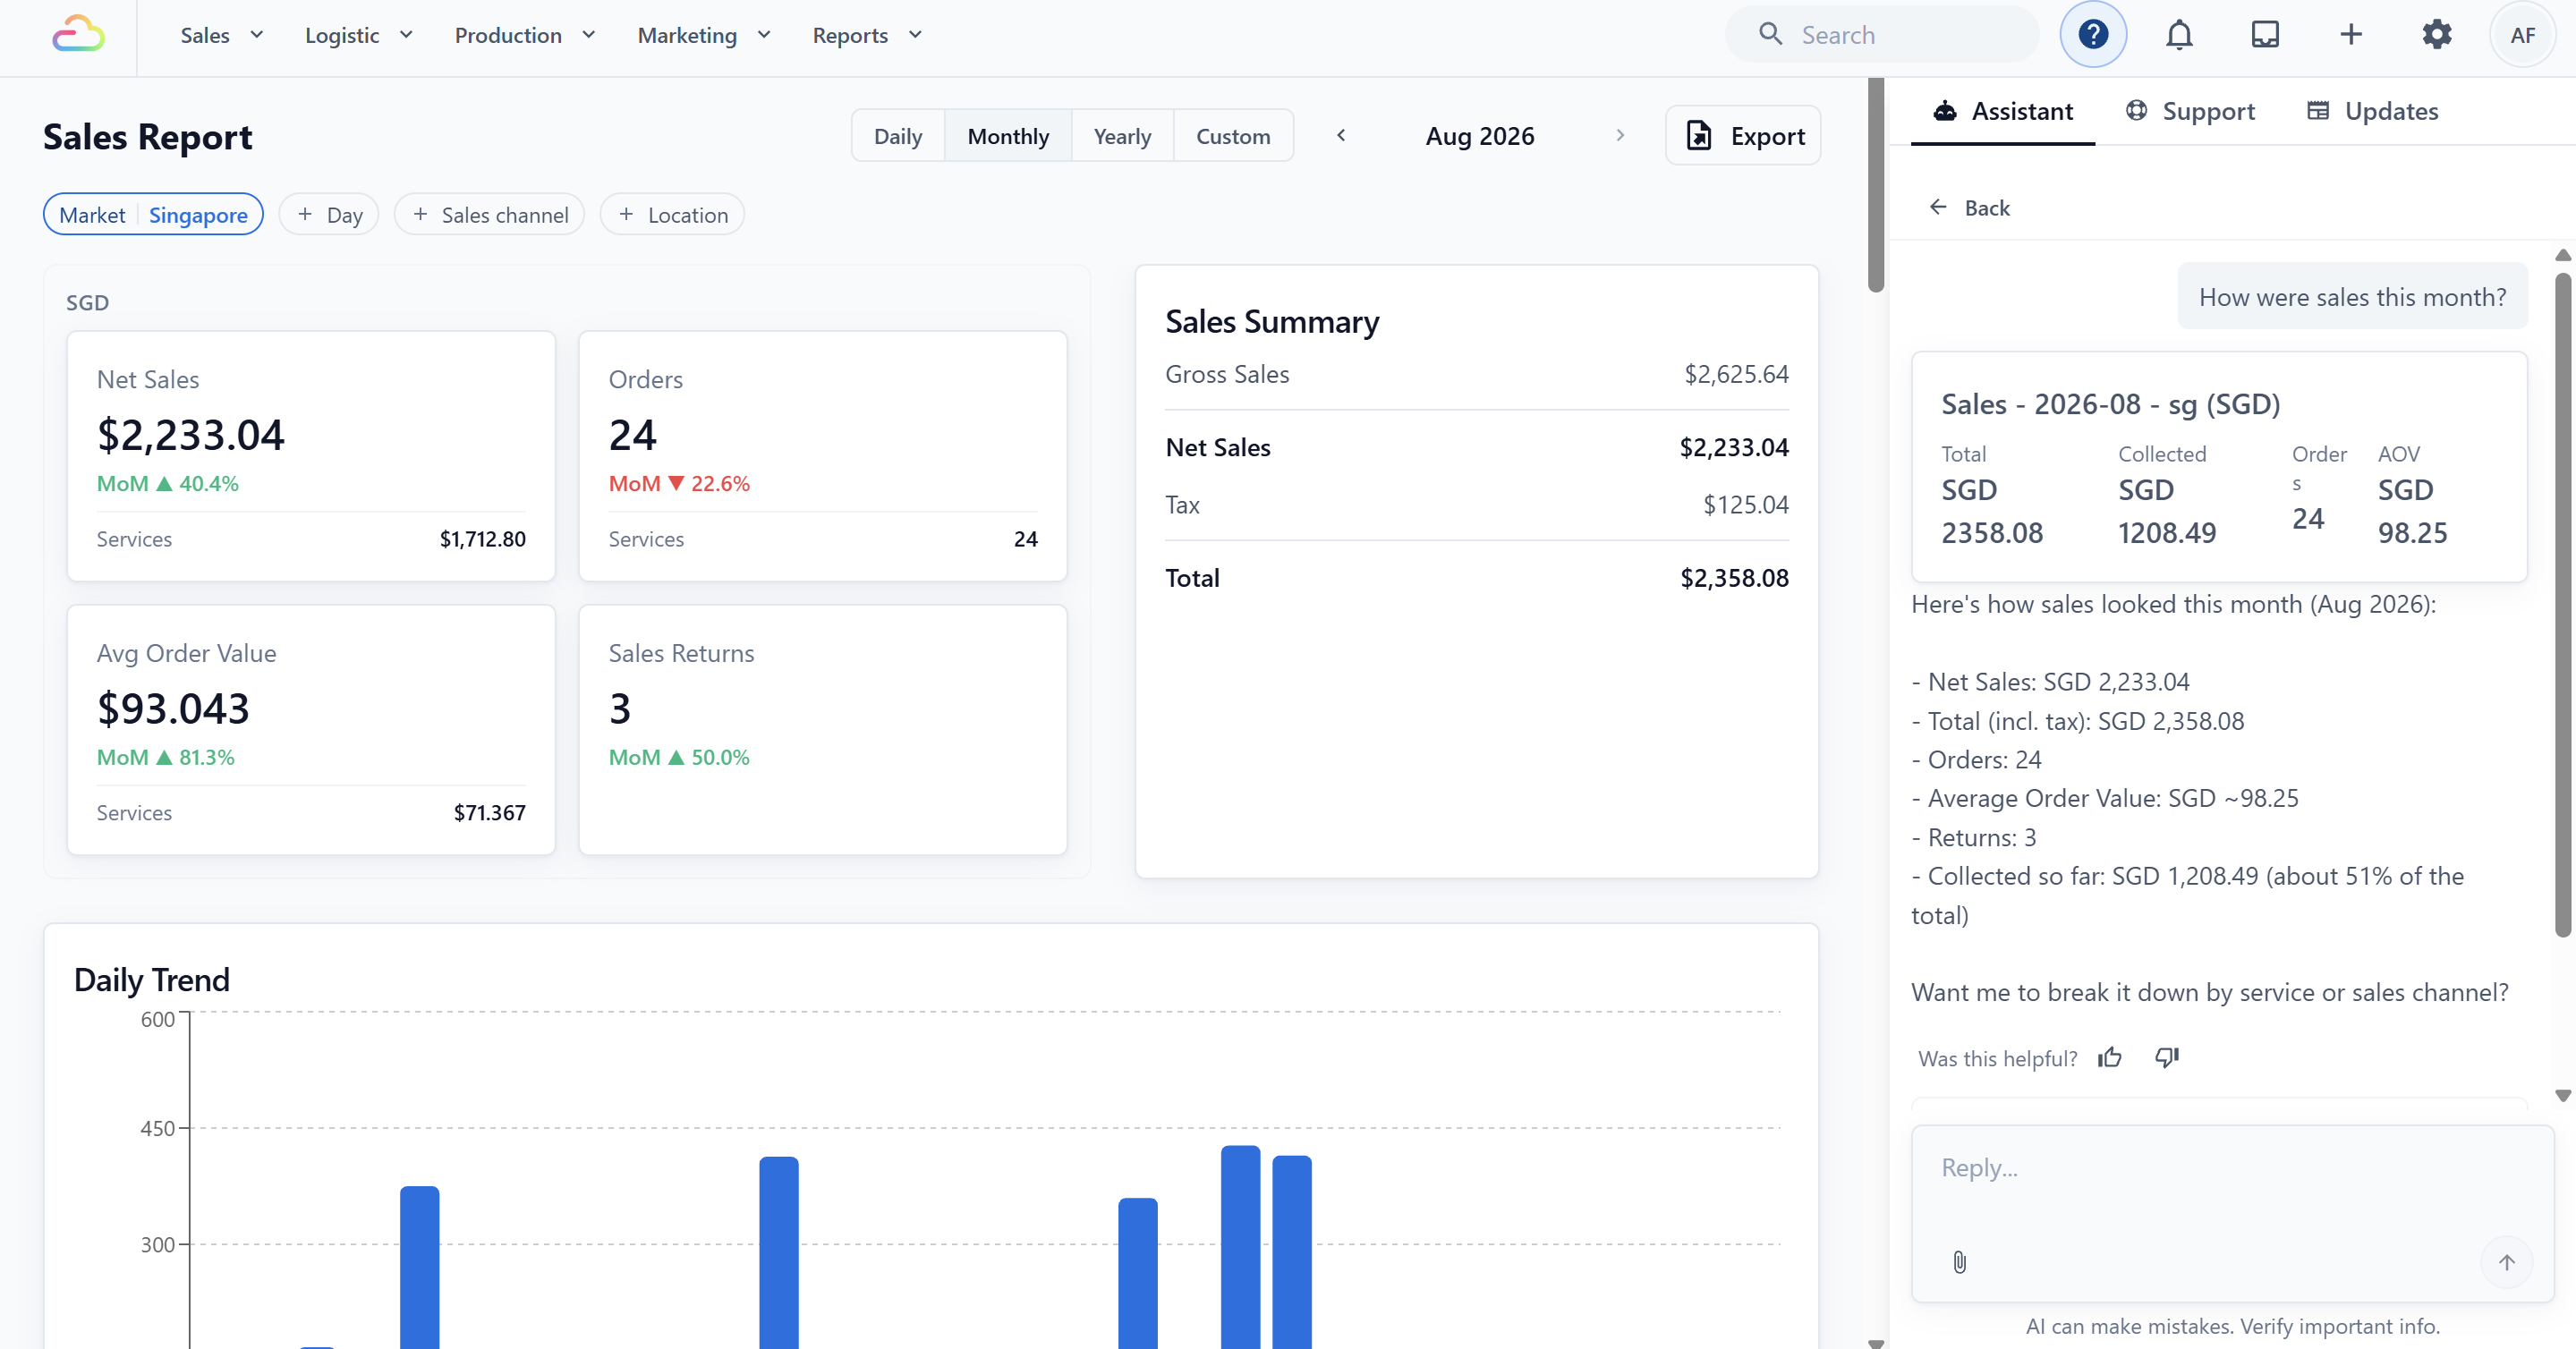
Task: Click the Orders card
Action: (x=823, y=456)
